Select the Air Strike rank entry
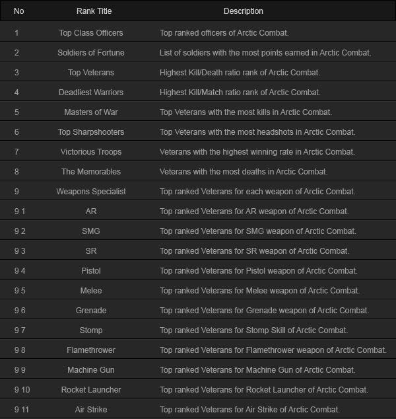Screen dimensions: 396x419 tap(91, 409)
